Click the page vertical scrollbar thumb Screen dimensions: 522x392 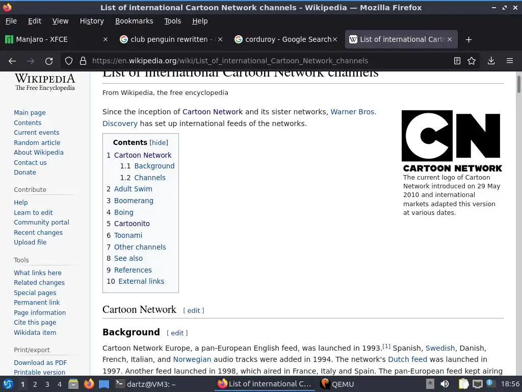click(518, 85)
